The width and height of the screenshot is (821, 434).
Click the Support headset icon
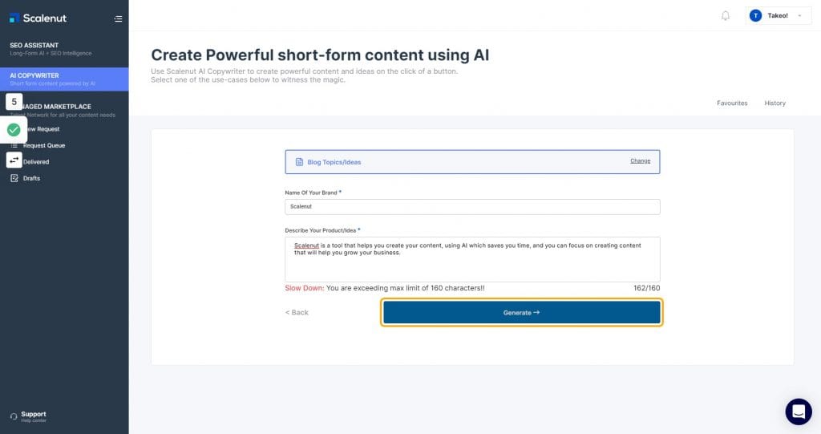(x=14, y=416)
